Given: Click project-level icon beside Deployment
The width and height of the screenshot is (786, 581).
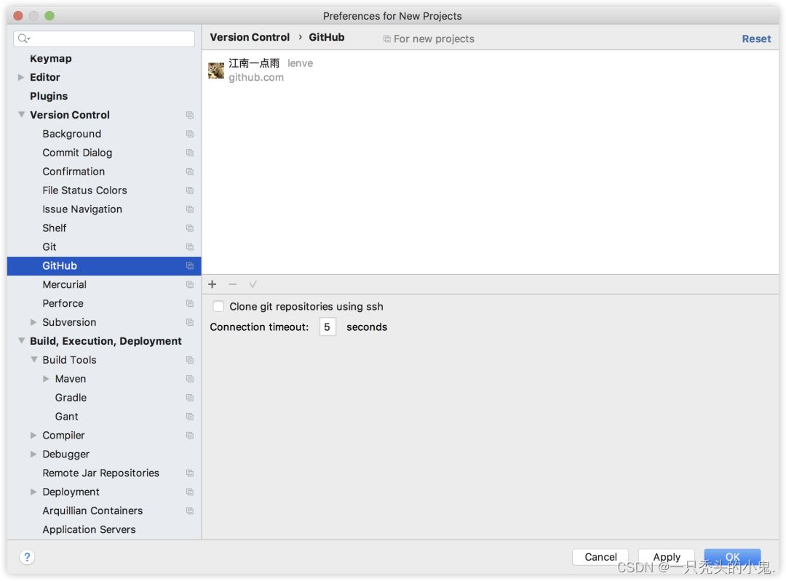Looking at the screenshot, I should click(190, 492).
